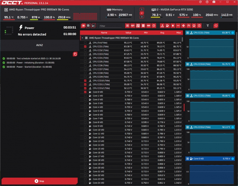Switch to the graph view icon in sensor toolbar

tap(94, 26)
